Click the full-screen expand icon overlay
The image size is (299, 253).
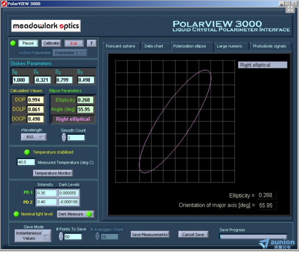(x=290, y=9)
